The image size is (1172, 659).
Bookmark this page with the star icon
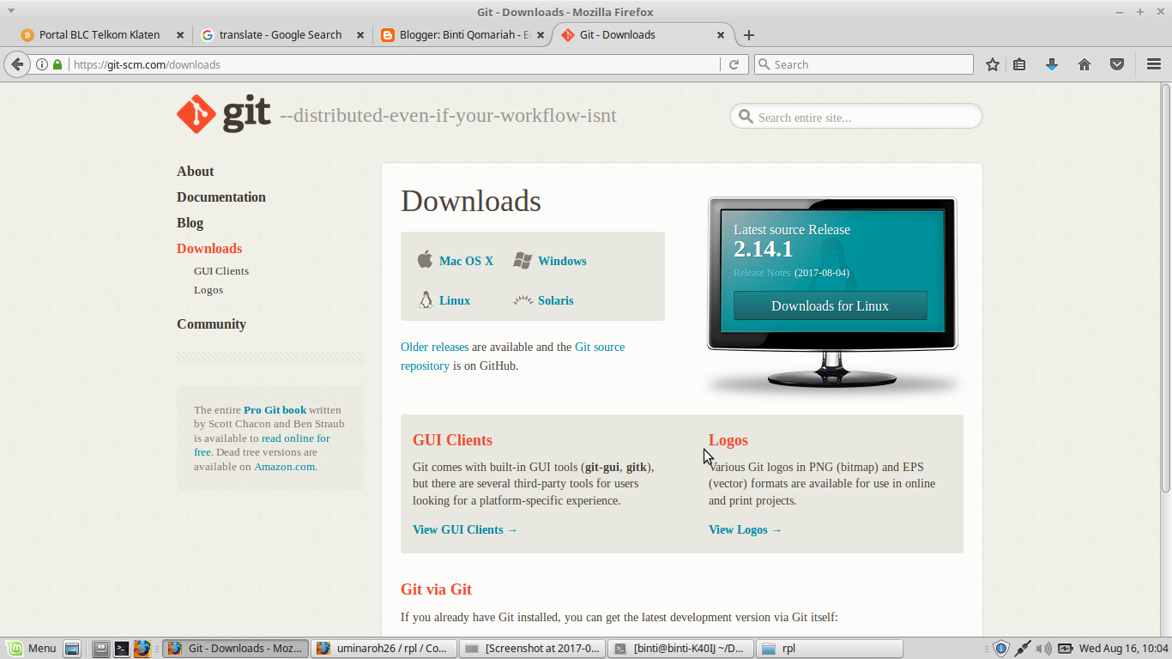click(x=993, y=64)
